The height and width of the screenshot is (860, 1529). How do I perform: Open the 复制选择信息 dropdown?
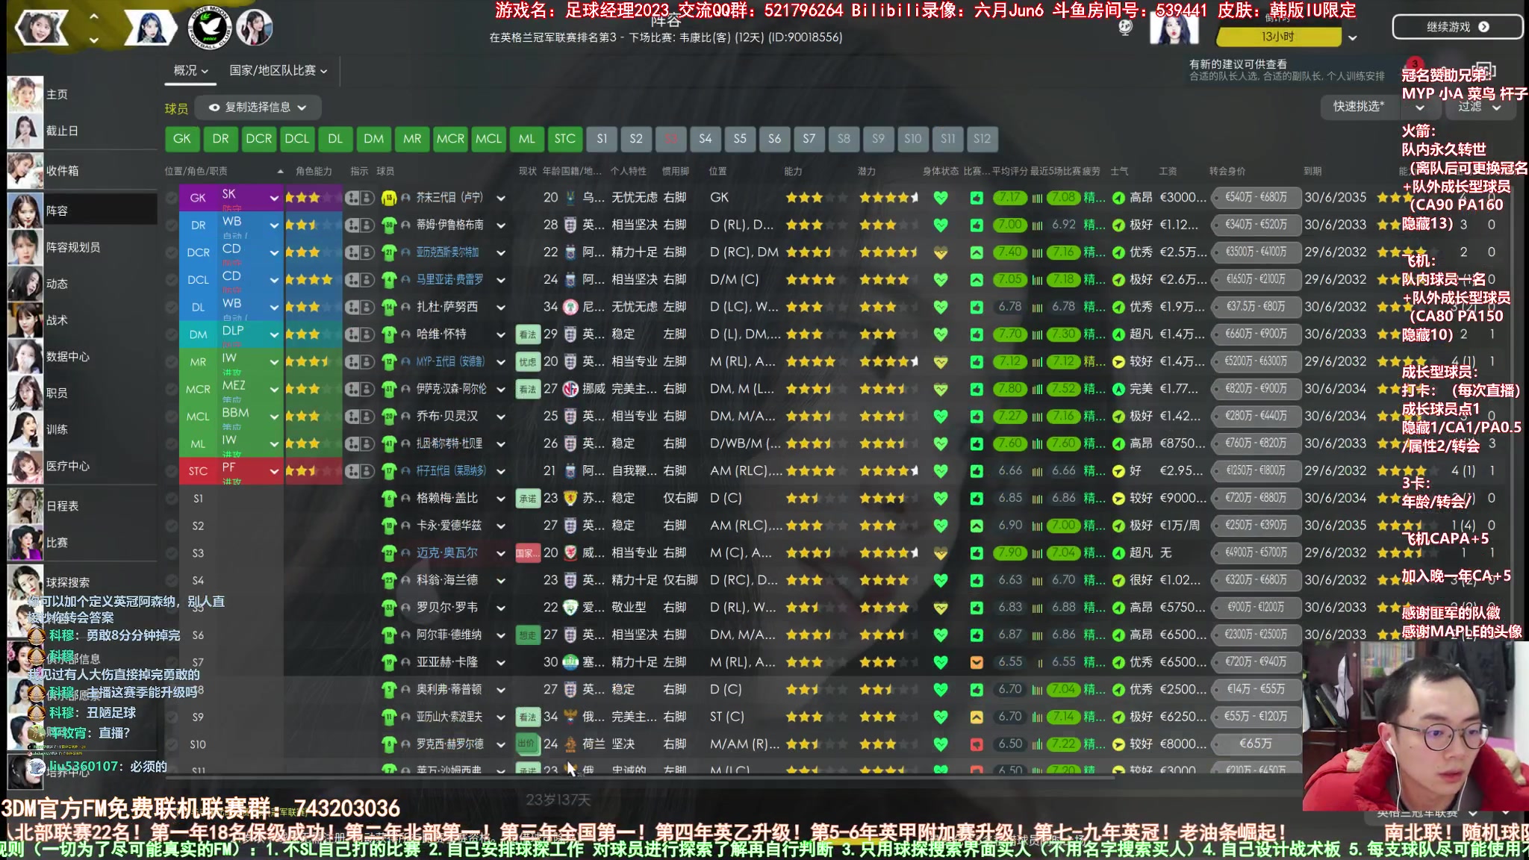(258, 107)
